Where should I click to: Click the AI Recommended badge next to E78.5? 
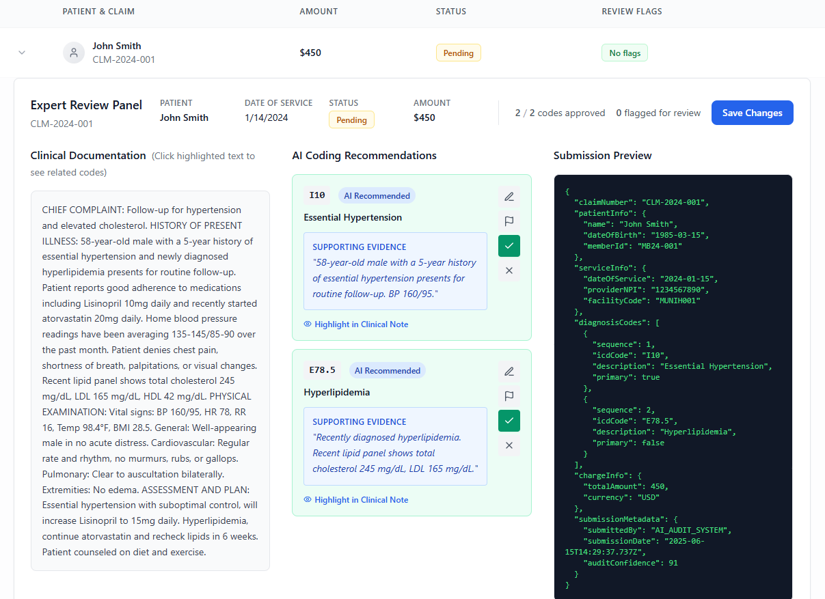tap(388, 370)
